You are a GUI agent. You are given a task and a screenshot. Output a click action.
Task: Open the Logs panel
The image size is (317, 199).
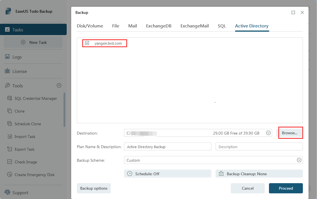[17, 57]
